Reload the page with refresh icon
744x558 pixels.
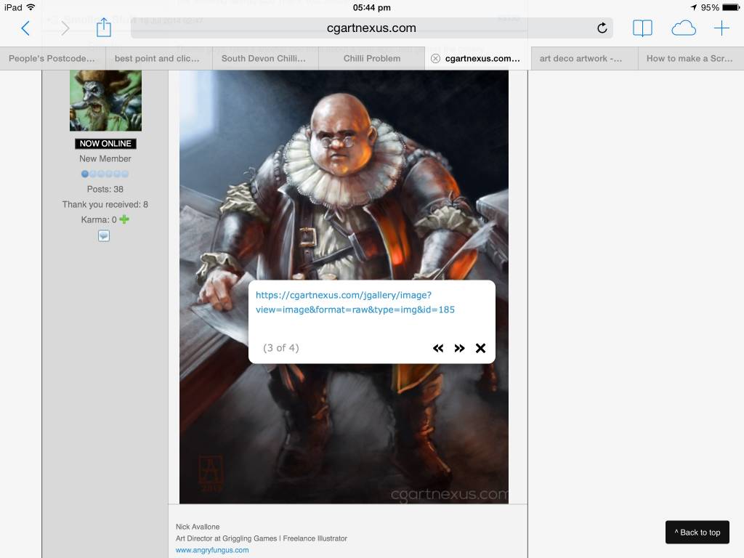[602, 28]
